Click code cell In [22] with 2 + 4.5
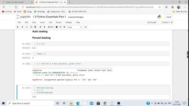This screenshot has width=189, height=106. click(x=100, y=44)
